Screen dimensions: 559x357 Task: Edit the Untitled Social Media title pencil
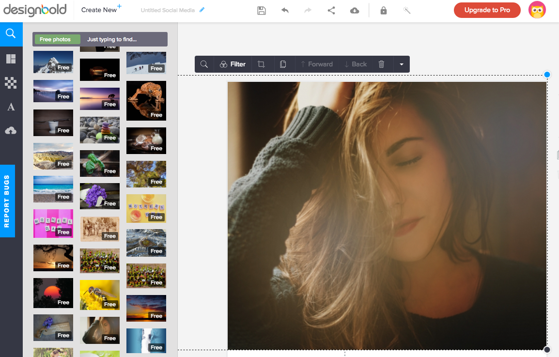202,10
